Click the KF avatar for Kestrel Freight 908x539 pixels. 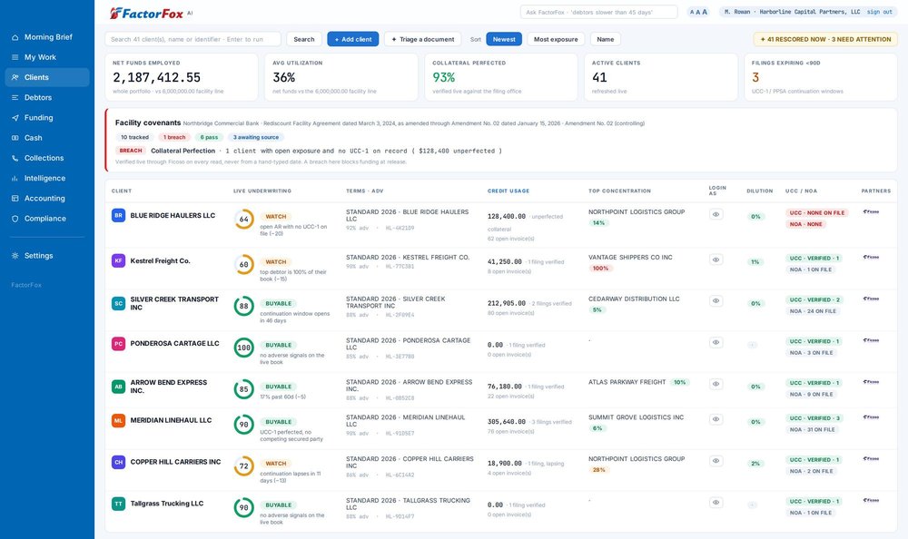[x=118, y=260]
